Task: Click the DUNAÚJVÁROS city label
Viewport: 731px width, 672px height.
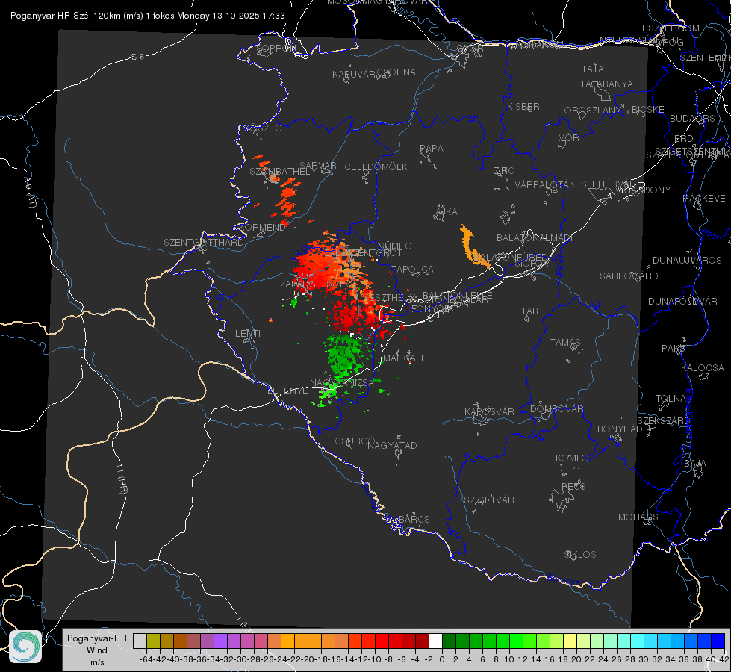Action: click(x=687, y=261)
